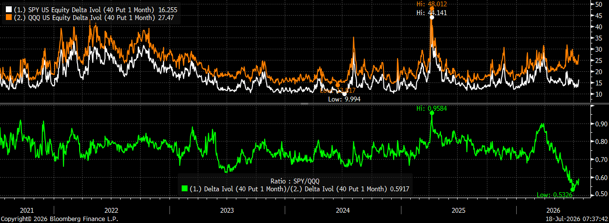Click the 0.90 value on ratio y-axis
The width and height of the screenshot is (609, 223).
pos(601,124)
